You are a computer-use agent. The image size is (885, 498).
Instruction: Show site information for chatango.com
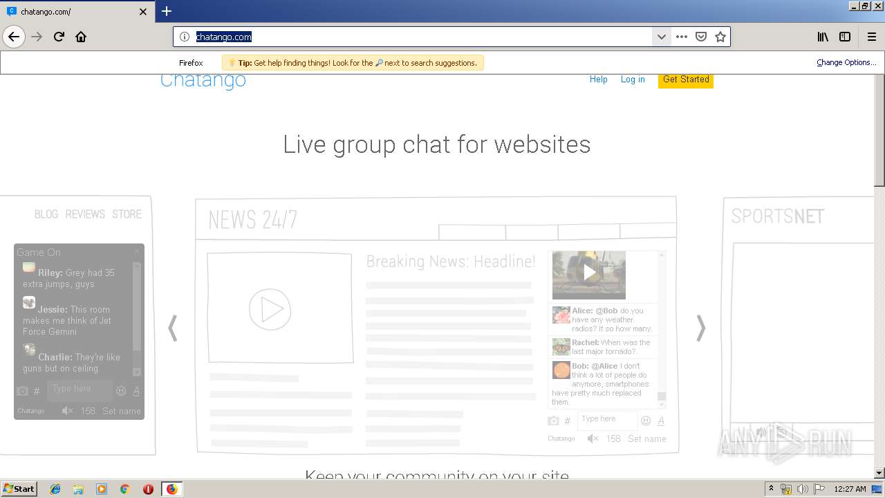click(185, 37)
